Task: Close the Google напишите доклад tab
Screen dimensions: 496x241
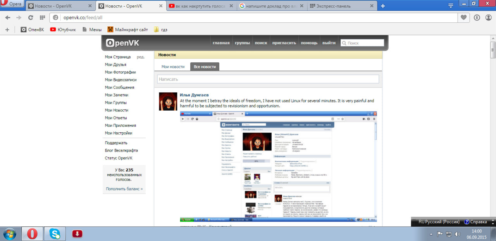Action: (x=302, y=6)
